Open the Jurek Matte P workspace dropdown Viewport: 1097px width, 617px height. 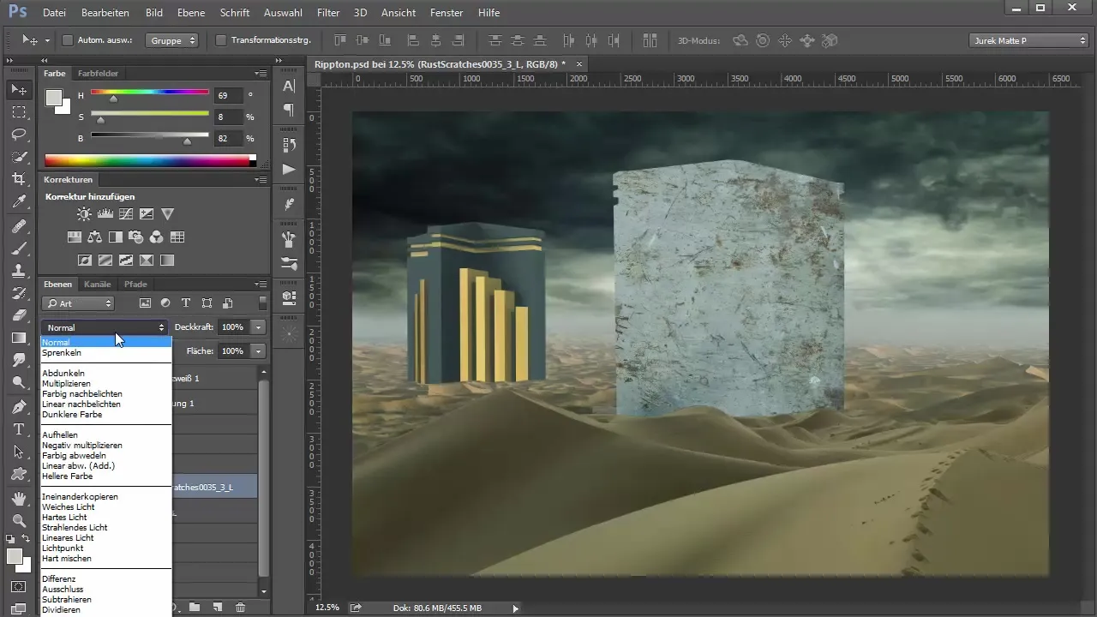point(1028,40)
